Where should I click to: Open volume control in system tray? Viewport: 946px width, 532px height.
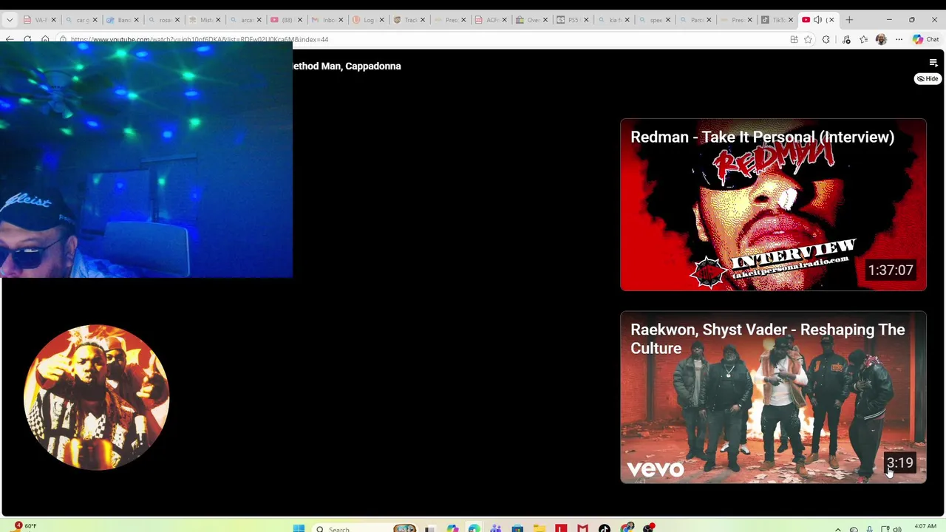click(x=897, y=529)
